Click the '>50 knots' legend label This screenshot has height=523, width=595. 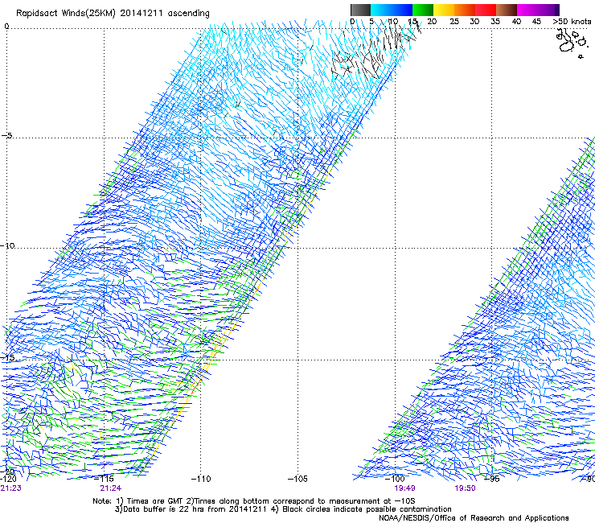pyautogui.click(x=572, y=21)
